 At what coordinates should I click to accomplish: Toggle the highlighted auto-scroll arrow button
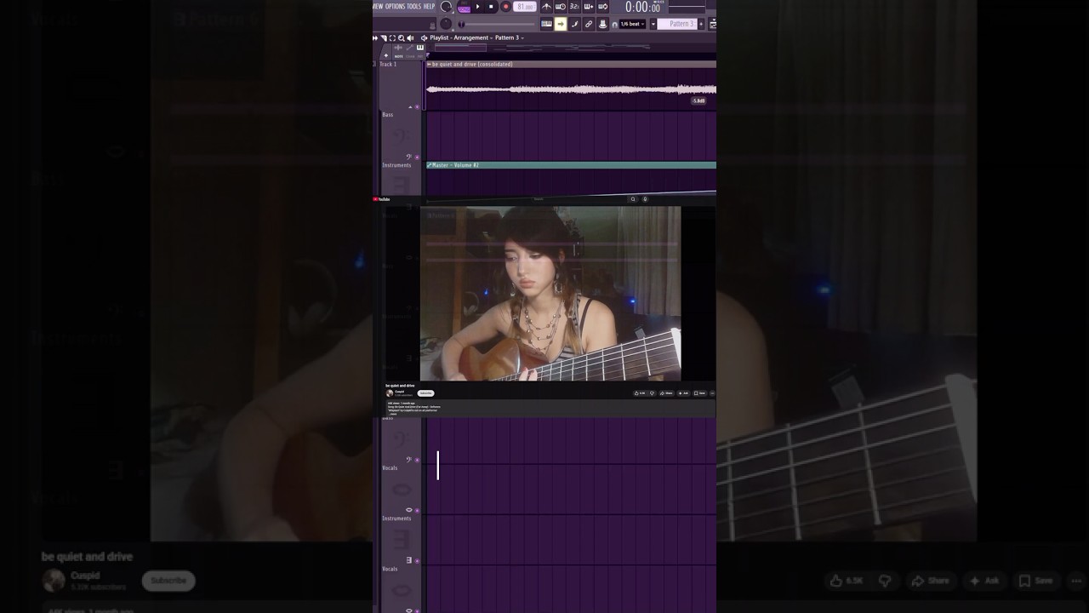pos(561,24)
